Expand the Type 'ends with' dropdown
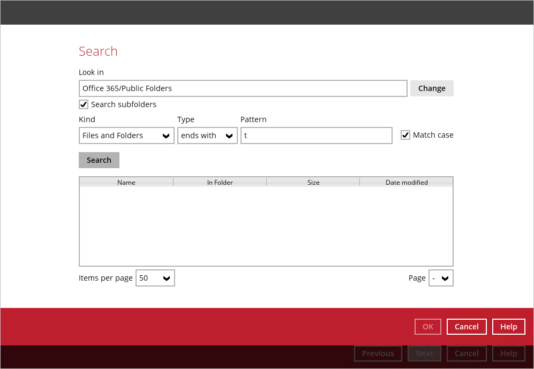 pos(207,135)
